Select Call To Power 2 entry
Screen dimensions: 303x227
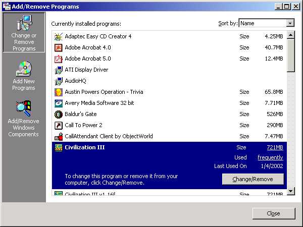[x=83, y=125]
